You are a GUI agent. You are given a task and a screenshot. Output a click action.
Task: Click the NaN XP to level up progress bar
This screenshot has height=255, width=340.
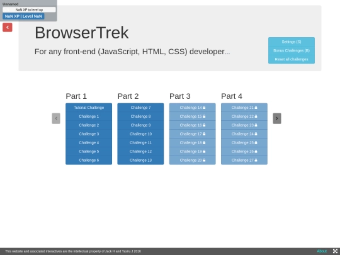tap(29, 9)
